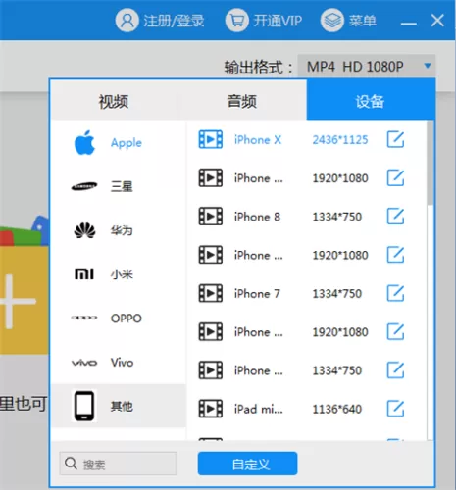Click the 自定义 button
Screen dimensions: 456x490
tap(247, 464)
